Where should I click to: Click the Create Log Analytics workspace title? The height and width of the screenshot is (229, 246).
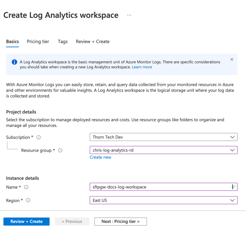click(61, 15)
